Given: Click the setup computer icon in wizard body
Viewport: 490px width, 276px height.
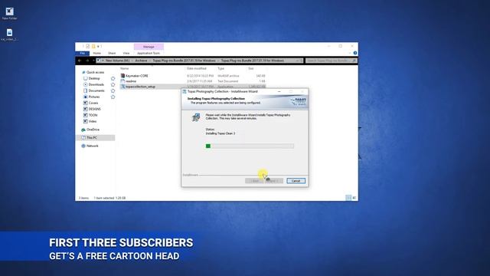Looking at the screenshot, I should pyautogui.click(x=196, y=117).
